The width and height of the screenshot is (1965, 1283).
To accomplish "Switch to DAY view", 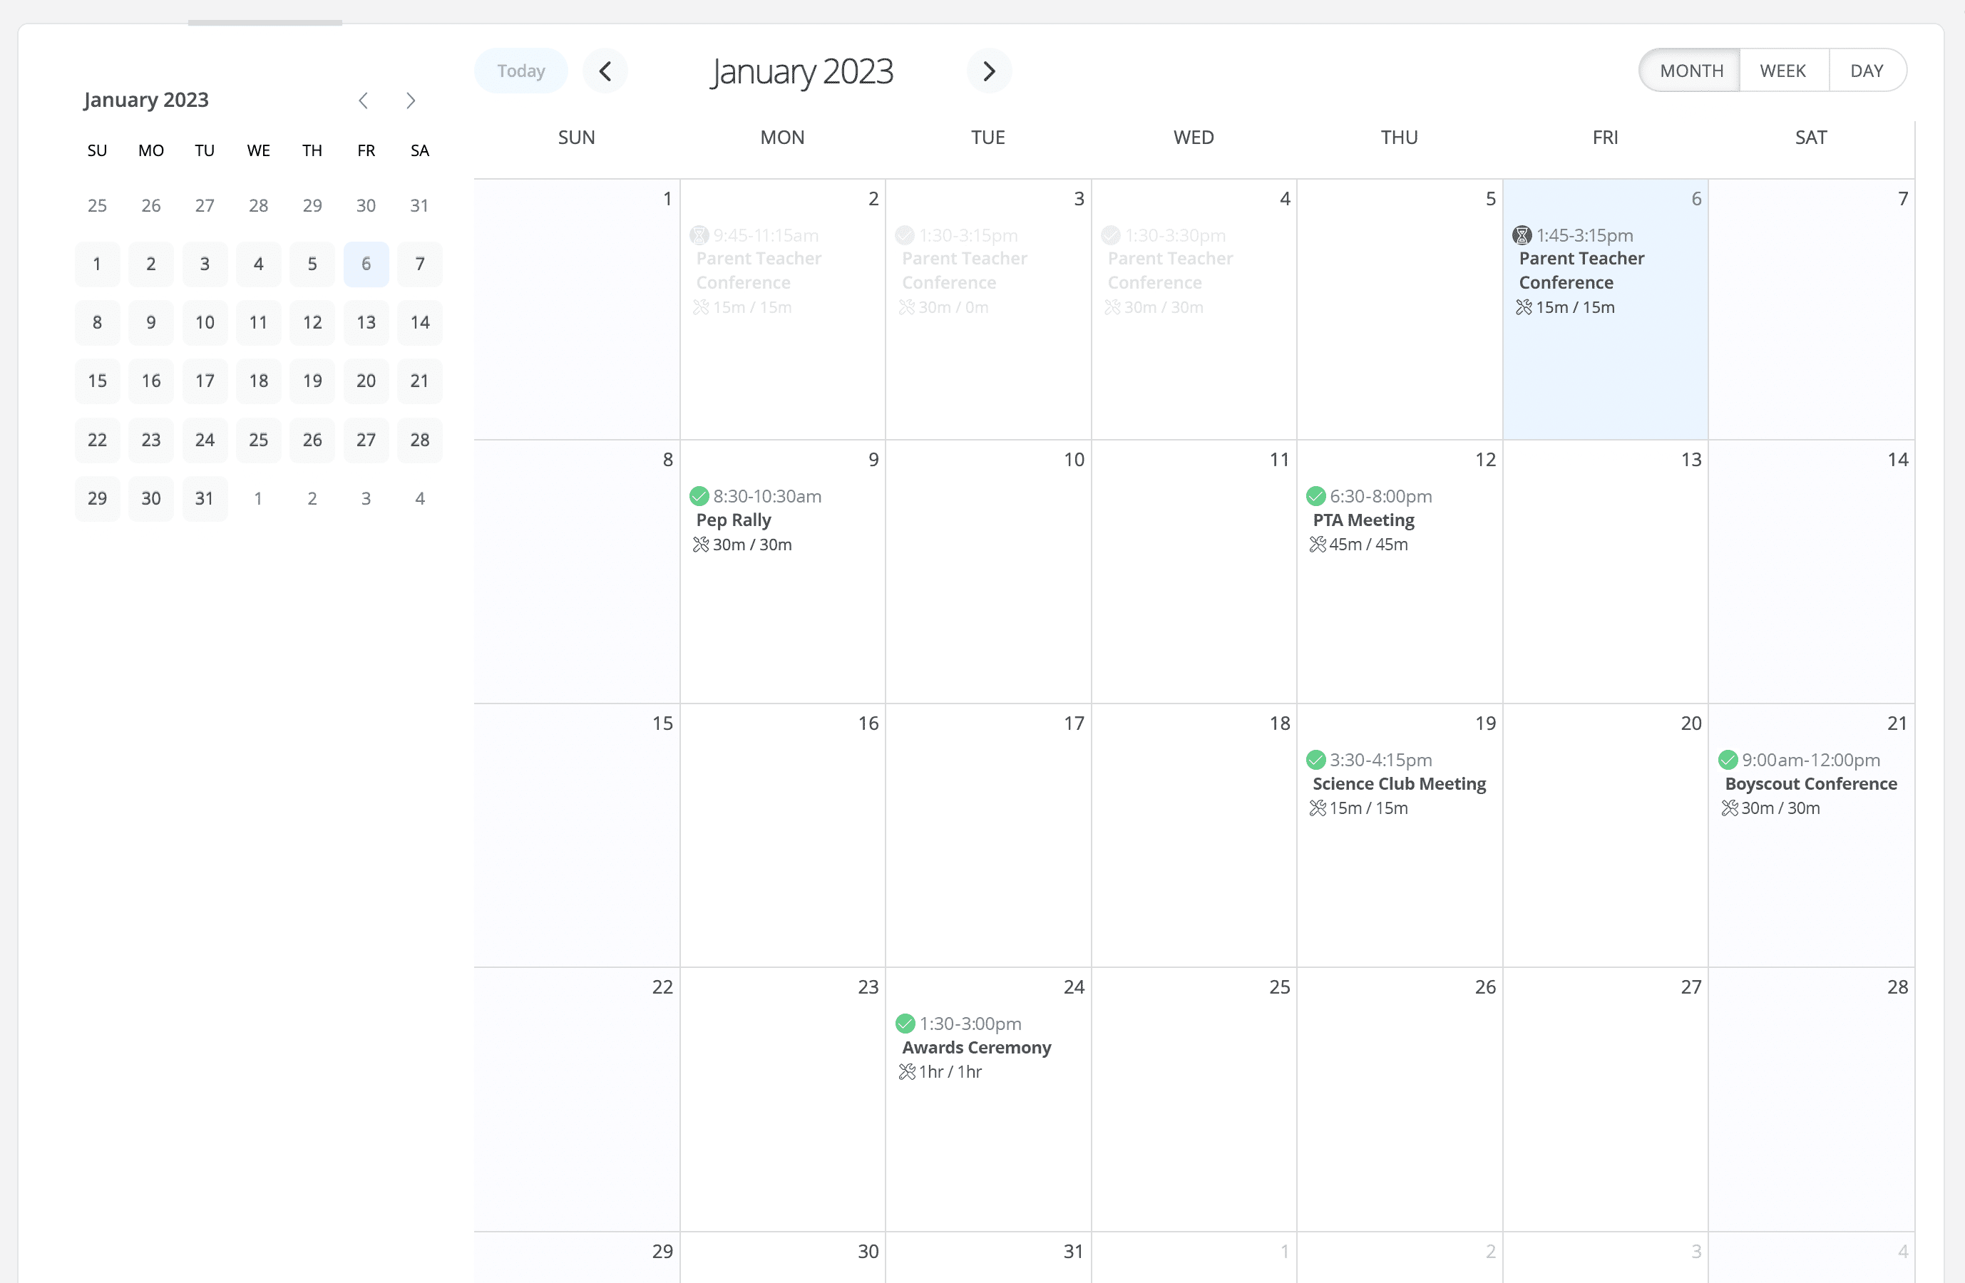I will click(1867, 69).
